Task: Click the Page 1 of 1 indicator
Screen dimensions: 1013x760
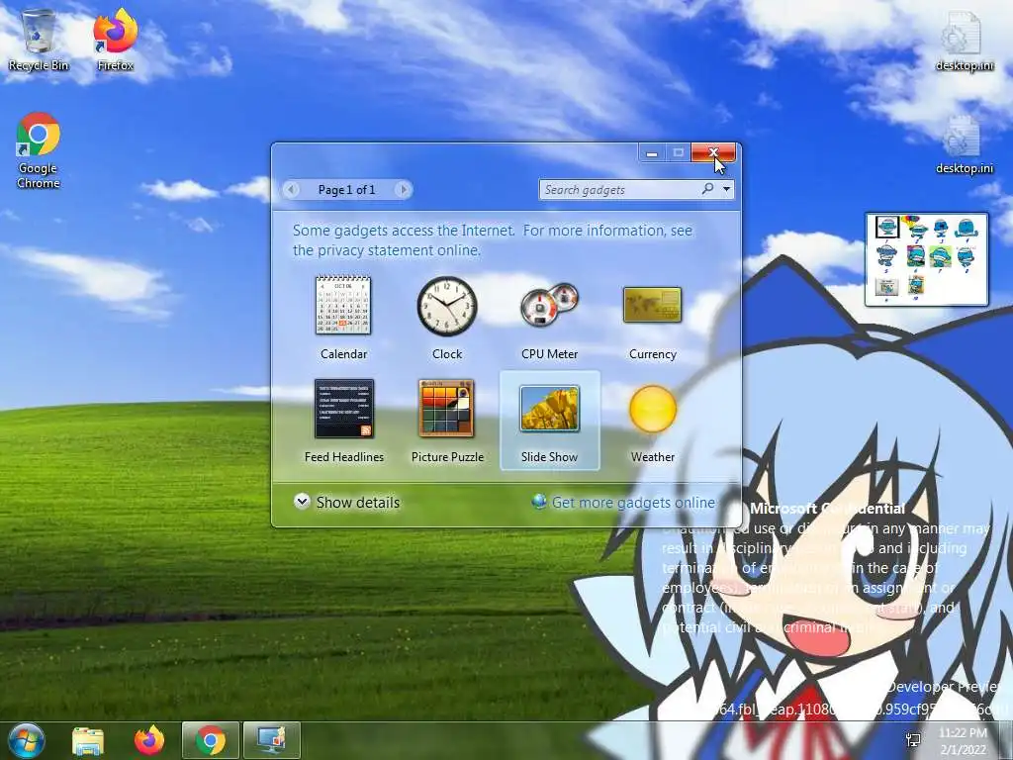Action: point(346,190)
